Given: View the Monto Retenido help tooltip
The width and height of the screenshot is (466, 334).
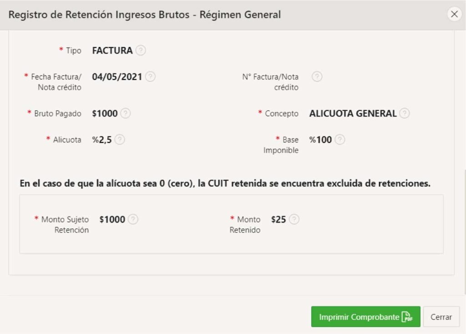Looking at the screenshot, I should (x=295, y=219).
